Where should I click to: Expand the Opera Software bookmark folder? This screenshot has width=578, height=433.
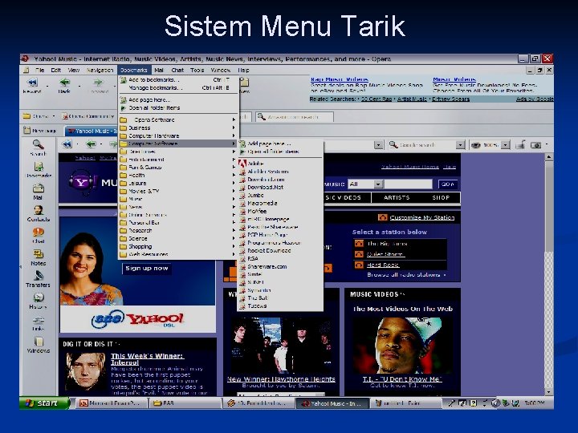[177, 119]
